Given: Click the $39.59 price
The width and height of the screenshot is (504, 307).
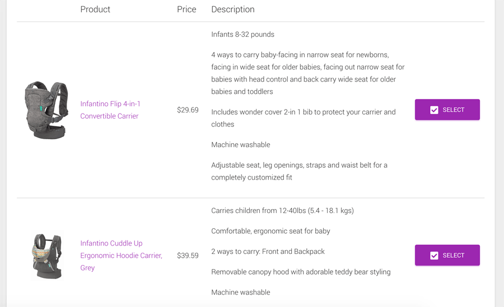Looking at the screenshot, I should click(x=188, y=256).
